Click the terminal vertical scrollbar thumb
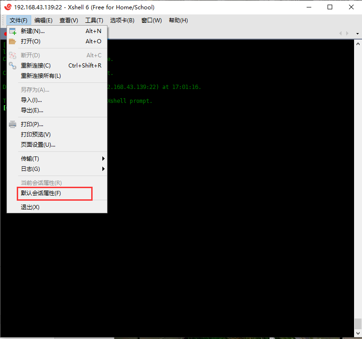 [358, 324]
